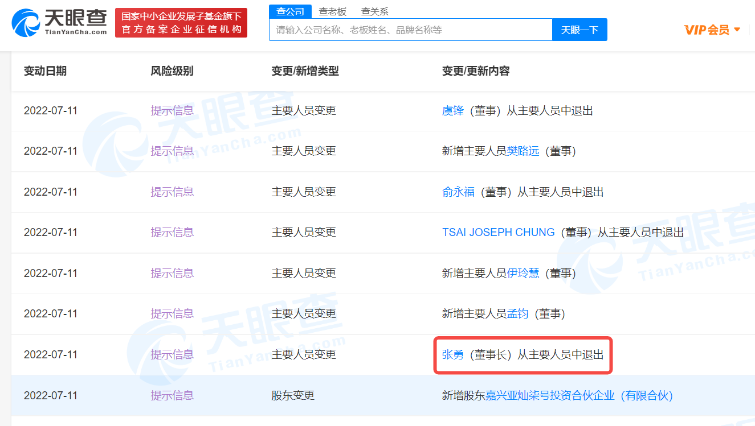The height and width of the screenshot is (426, 755).
Task: Open the 樊路远 person link
Action: [x=523, y=151]
